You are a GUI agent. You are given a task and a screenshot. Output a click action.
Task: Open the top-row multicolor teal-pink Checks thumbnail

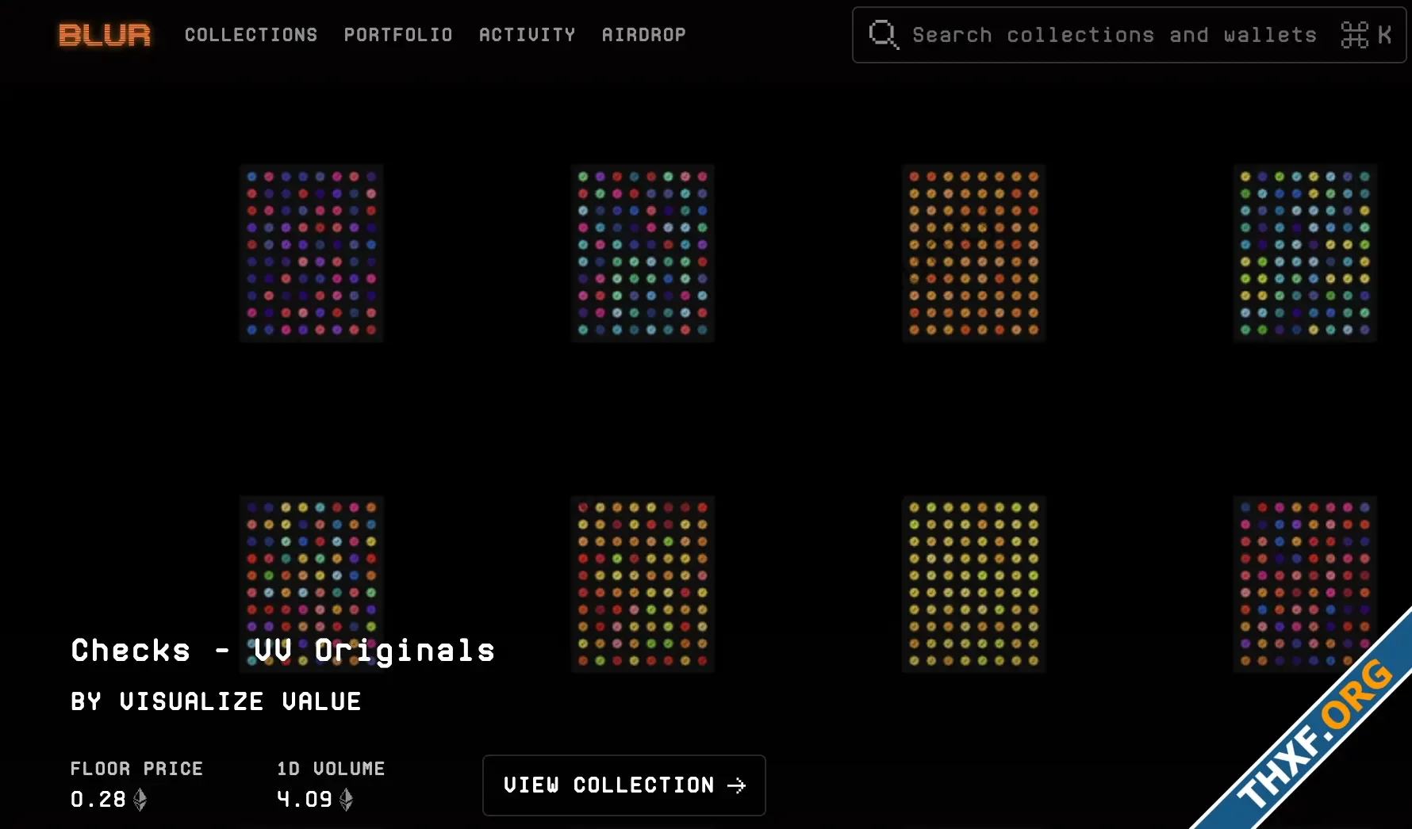[643, 254]
